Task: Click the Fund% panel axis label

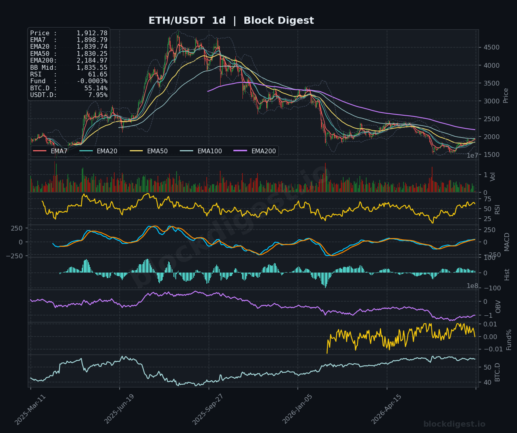Action: [509, 339]
